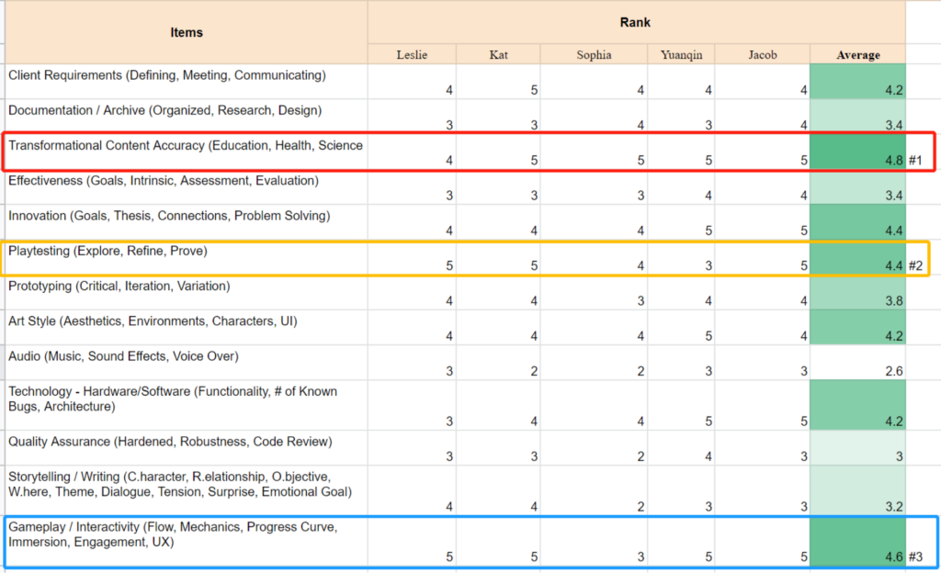Select the Effectiveness item cell

click(x=186, y=187)
